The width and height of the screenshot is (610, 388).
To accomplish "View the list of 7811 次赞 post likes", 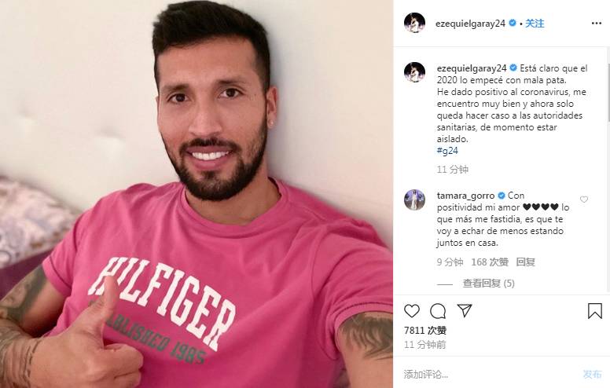I will click(x=425, y=331).
